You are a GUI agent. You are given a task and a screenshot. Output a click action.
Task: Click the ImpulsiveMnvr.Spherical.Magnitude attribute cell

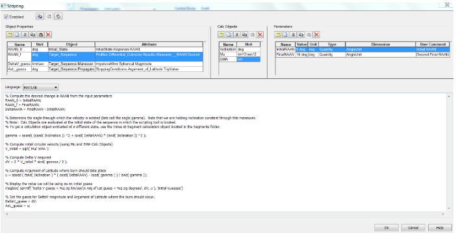[149, 64]
